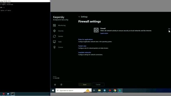
Task: Click 'Filters all network activity' description
Action: (x=126, y=31)
